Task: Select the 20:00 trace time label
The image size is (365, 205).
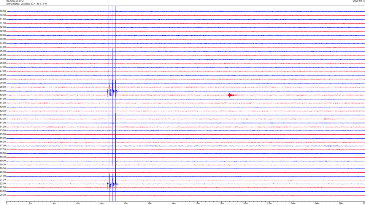Action: pyautogui.click(x=3, y=169)
